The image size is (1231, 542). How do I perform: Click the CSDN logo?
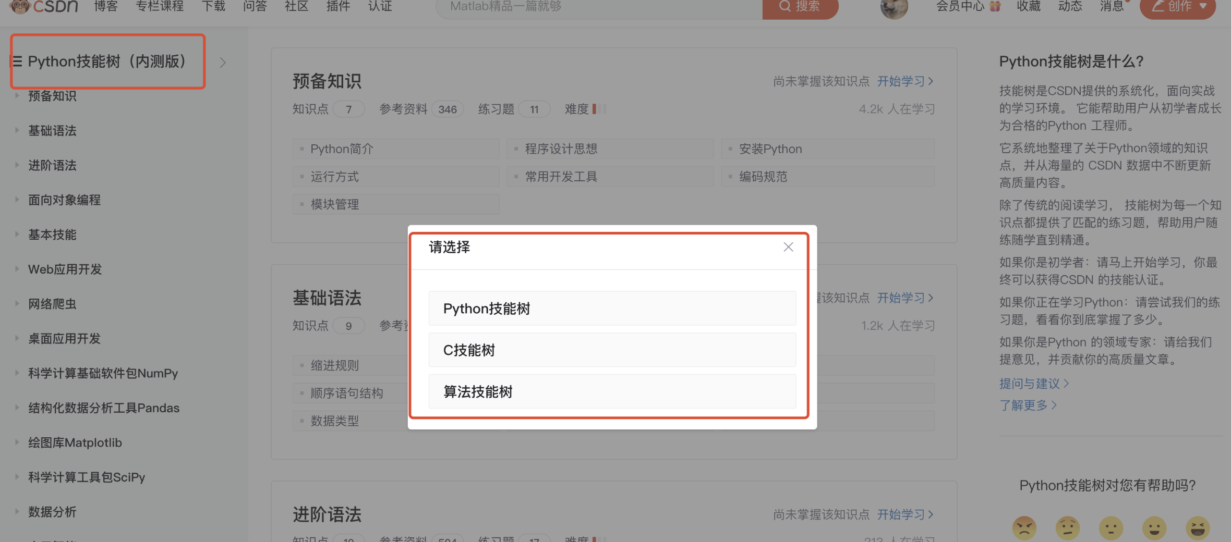pos(44,6)
